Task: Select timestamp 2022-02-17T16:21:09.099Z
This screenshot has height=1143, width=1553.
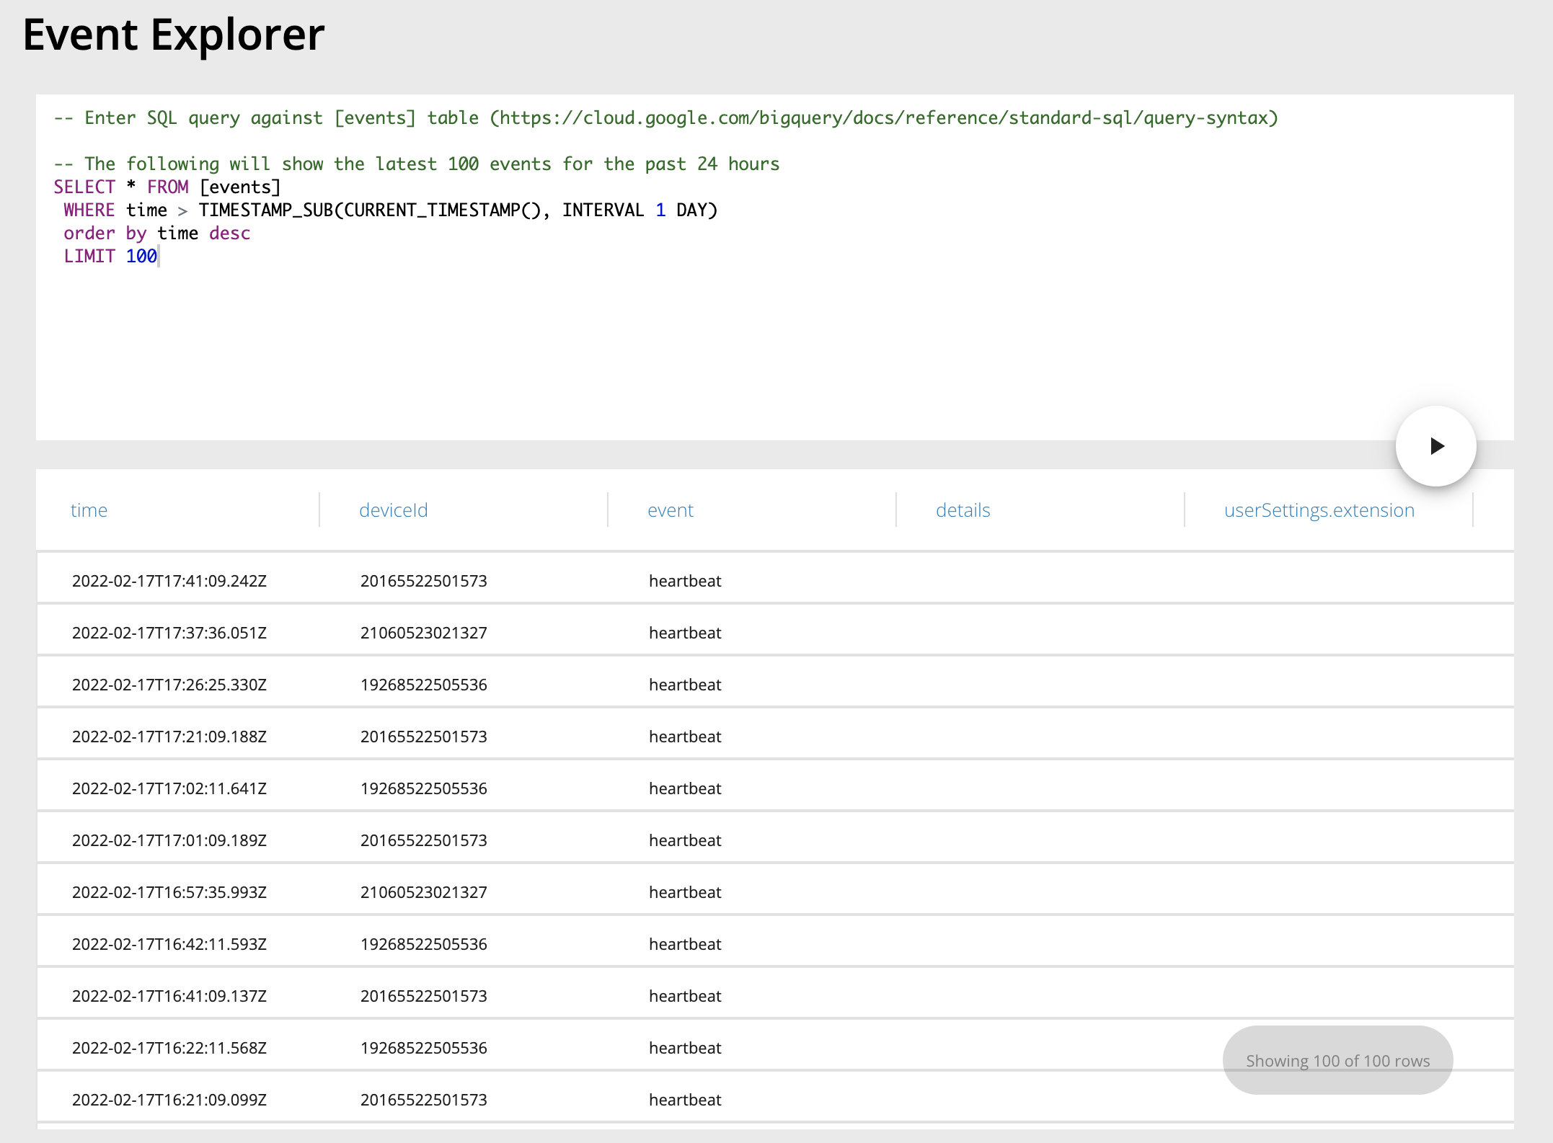Action: pos(169,1100)
